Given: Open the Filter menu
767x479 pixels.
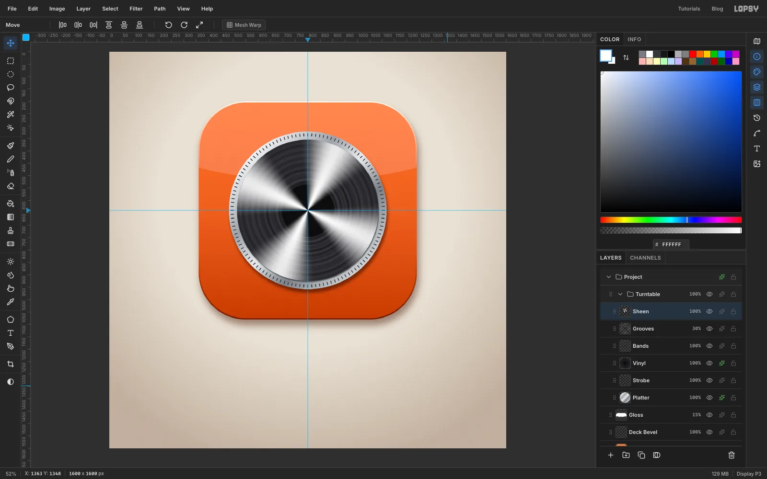Looking at the screenshot, I should tap(136, 9).
